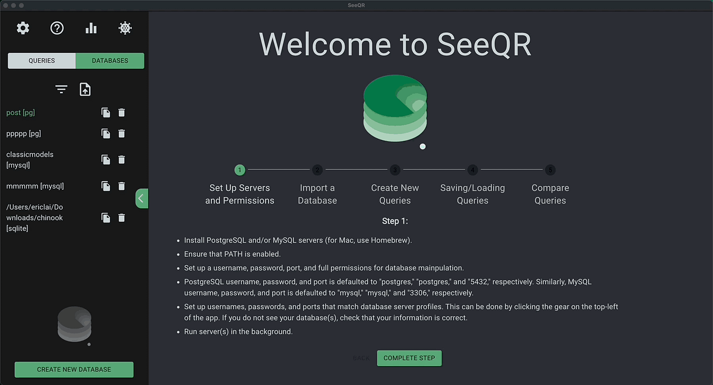Go to step 3 circle in stepper

[395, 170]
